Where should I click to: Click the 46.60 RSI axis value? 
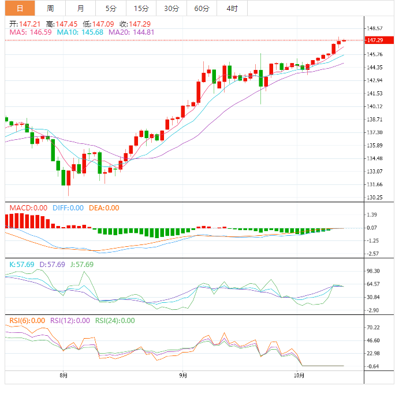[x=373, y=340]
